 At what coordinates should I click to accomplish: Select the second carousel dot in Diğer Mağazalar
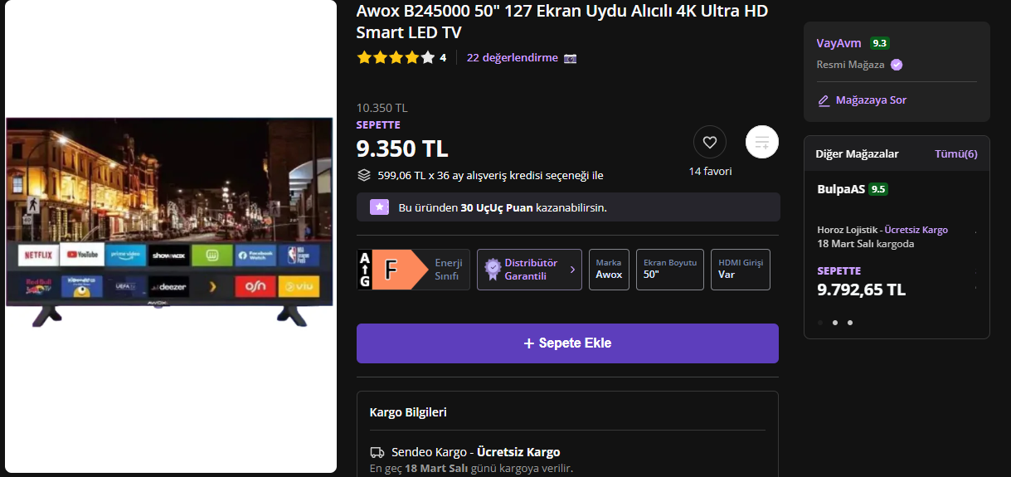coord(834,323)
